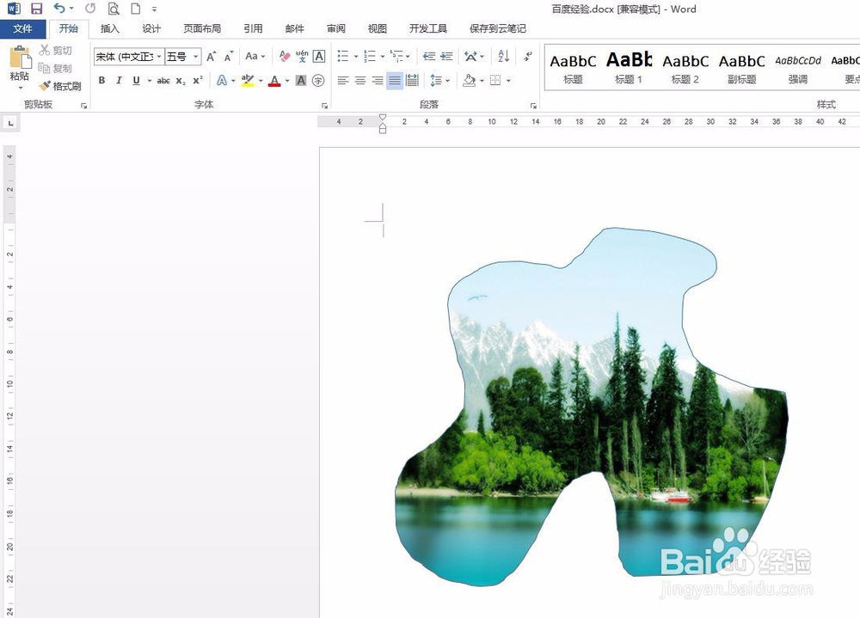
Task: Expand the 字体 dialog launcher
Action: (x=325, y=106)
